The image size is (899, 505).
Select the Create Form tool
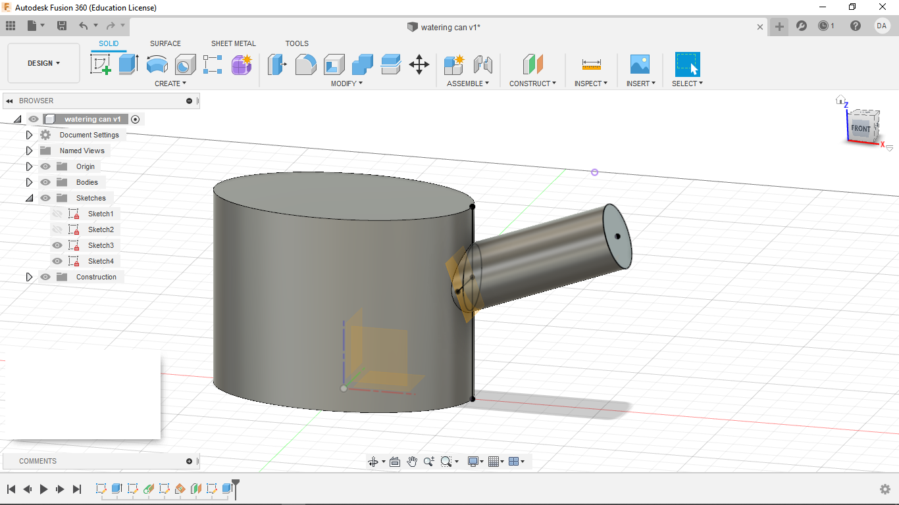(x=242, y=64)
